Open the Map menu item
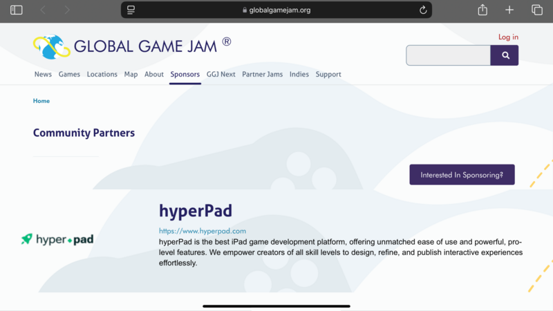Image resolution: width=553 pixels, height=311 pixels. (131, 75)
